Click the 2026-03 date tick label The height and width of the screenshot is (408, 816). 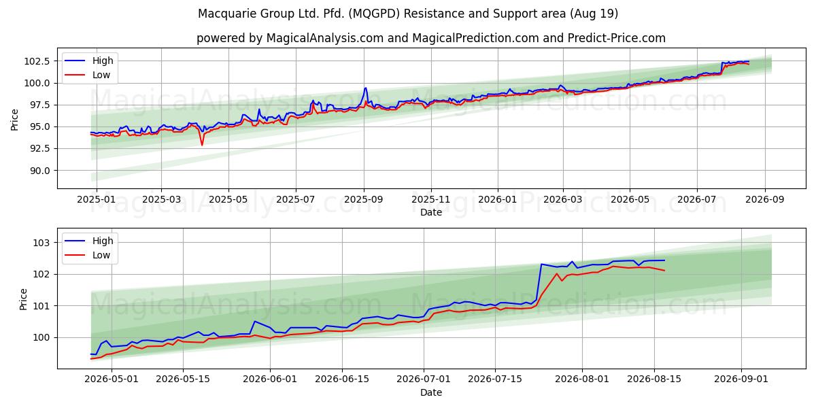click(x=562, y=199)
